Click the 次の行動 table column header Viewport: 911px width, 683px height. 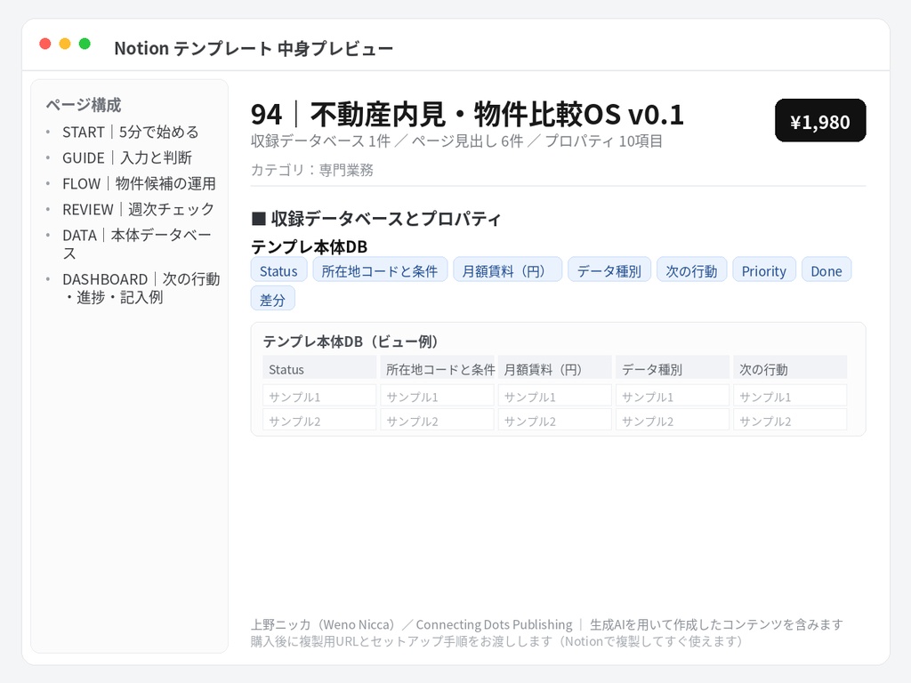790,369
